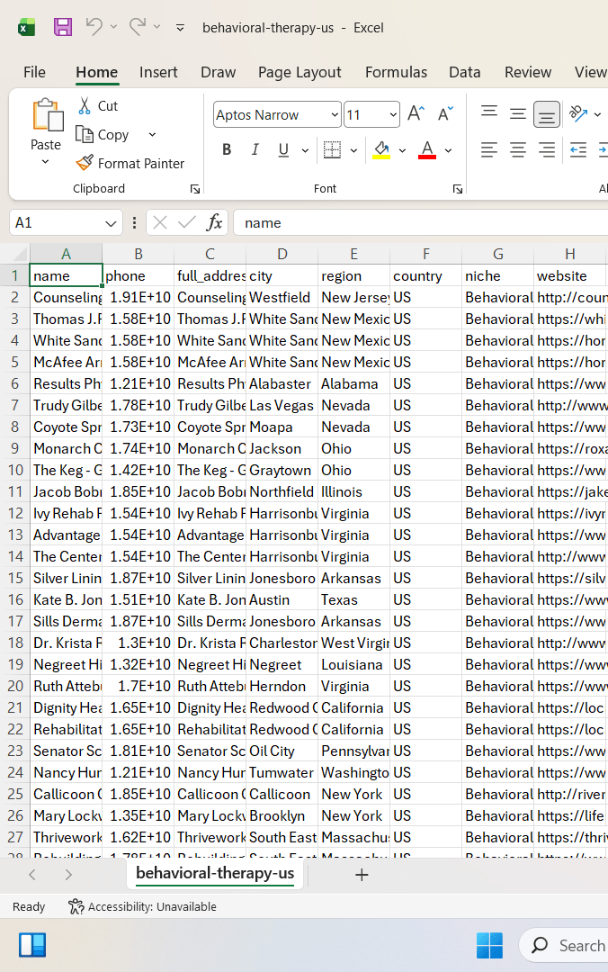Open the Fill Color dropdown arrow
Screen dimensions: 608x972
402,150
